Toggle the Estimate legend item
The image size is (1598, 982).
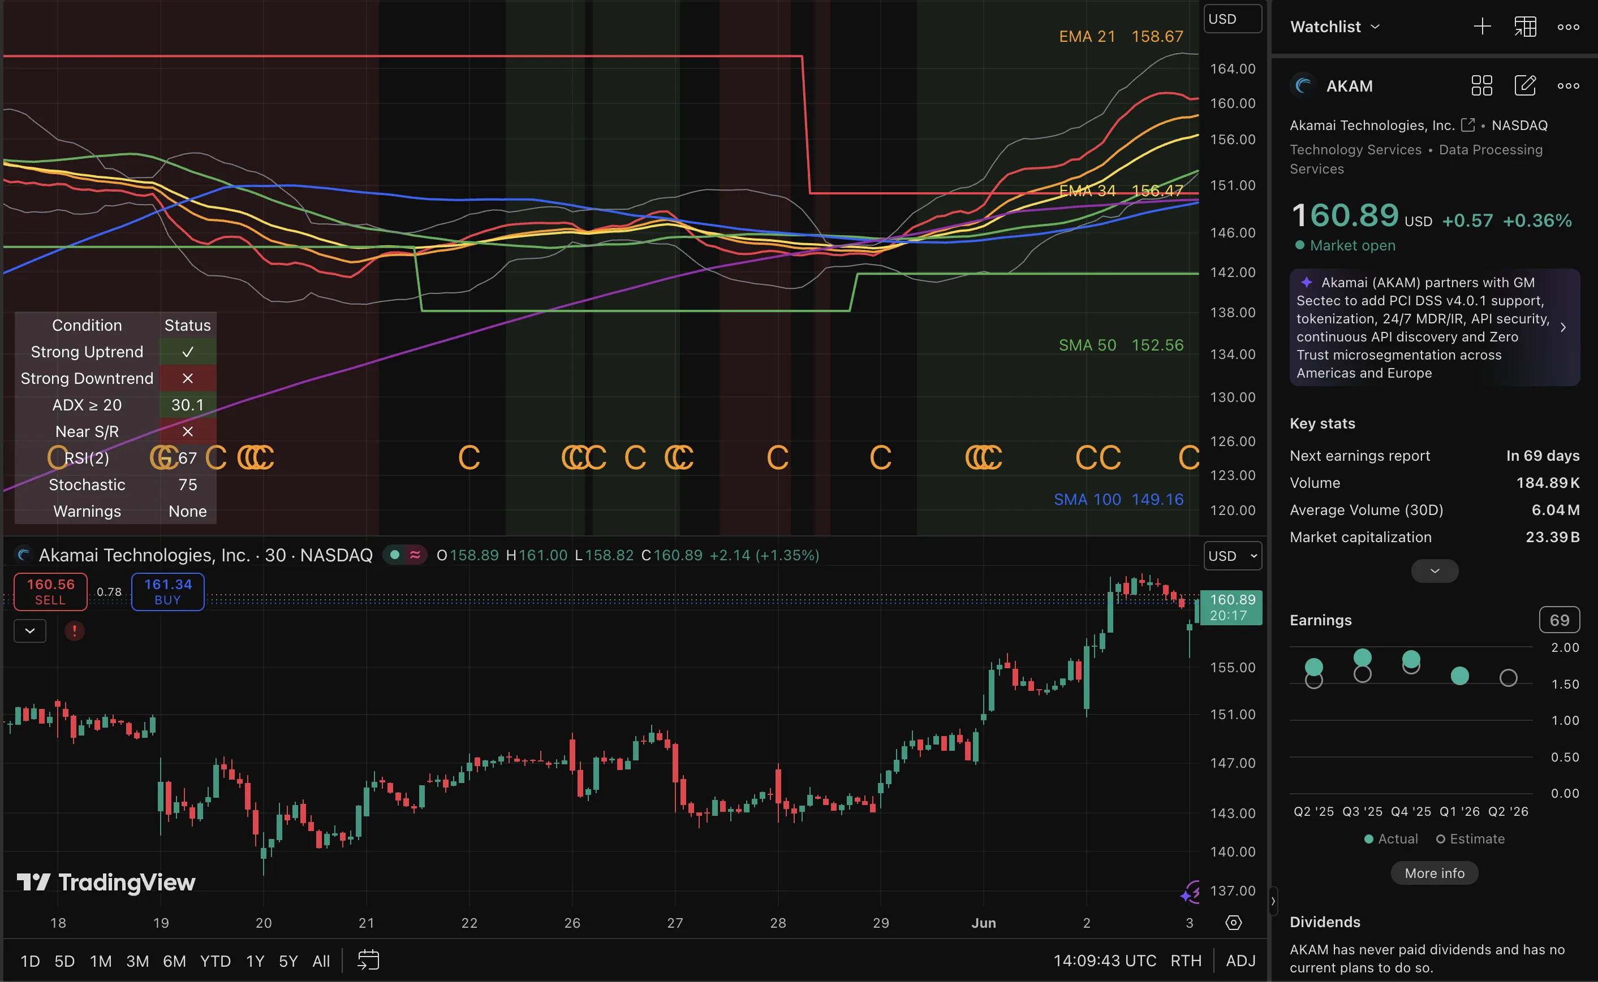pyautogui.click(x=1470, y=838)
